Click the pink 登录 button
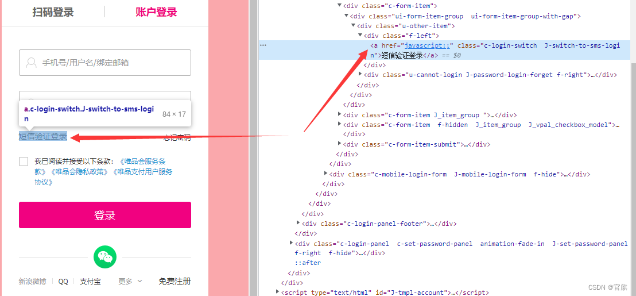Screen dimensions: 636x296 [105, 215]
